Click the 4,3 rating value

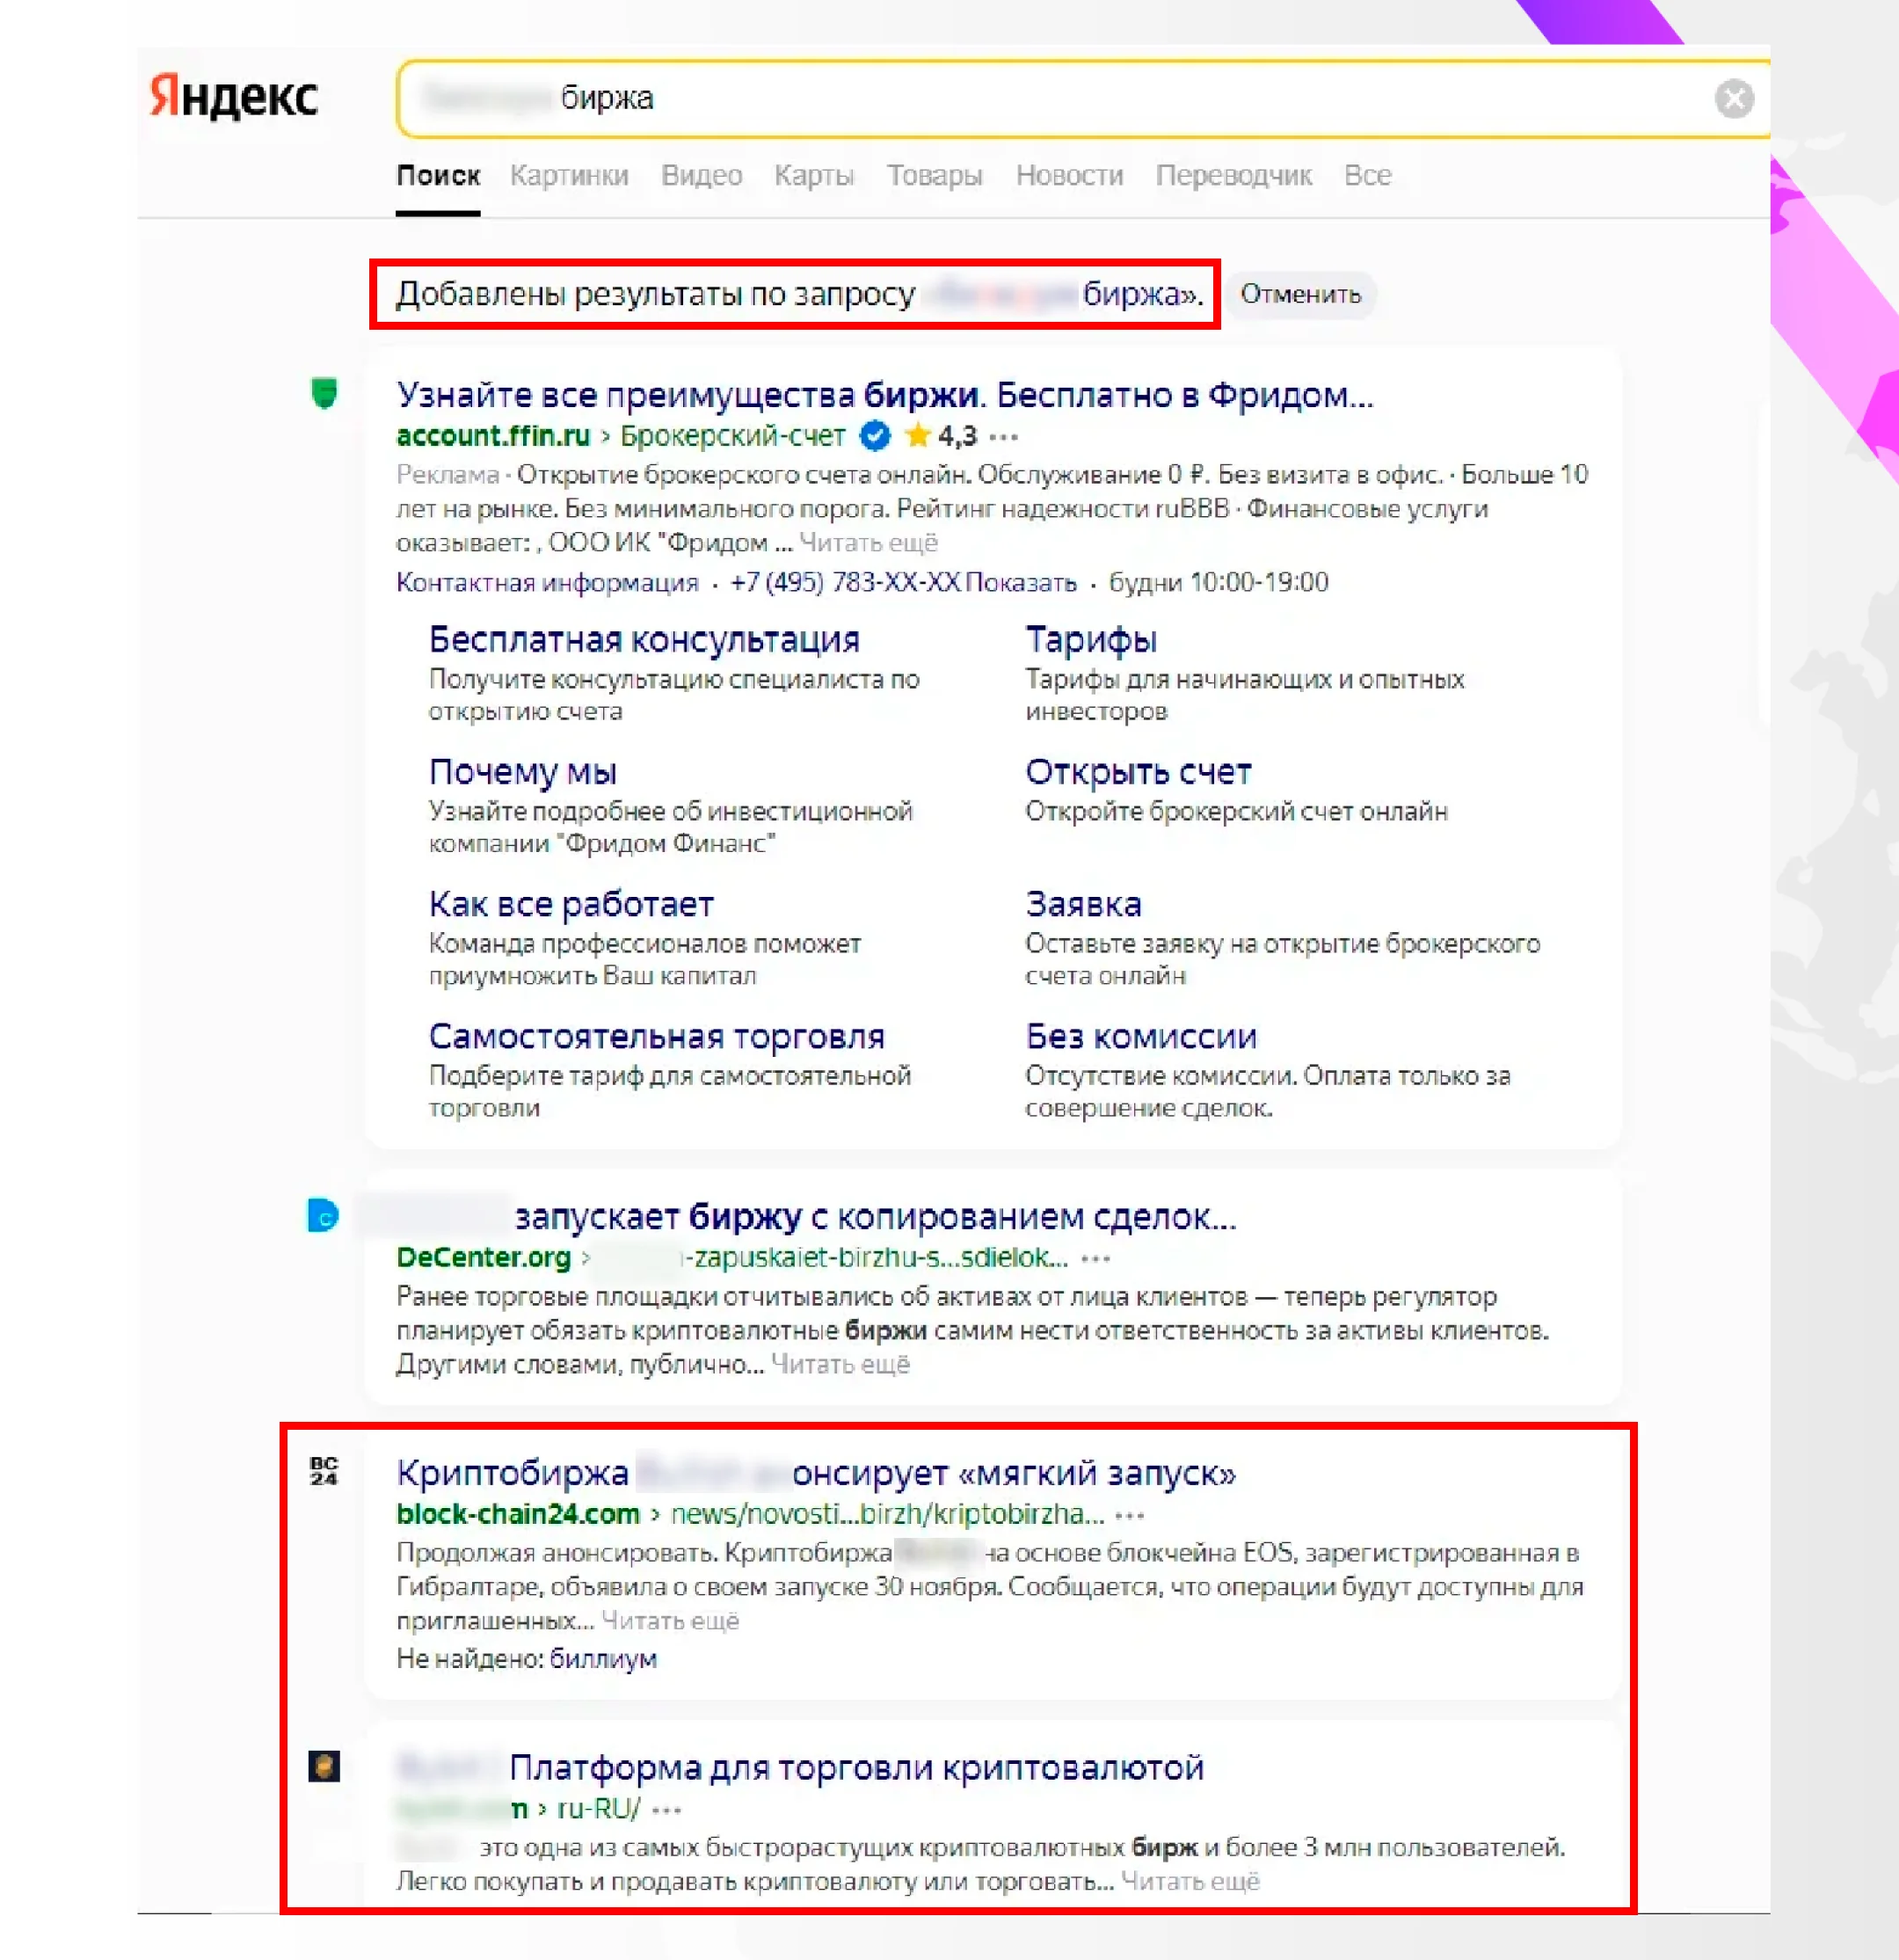point(957,436)
